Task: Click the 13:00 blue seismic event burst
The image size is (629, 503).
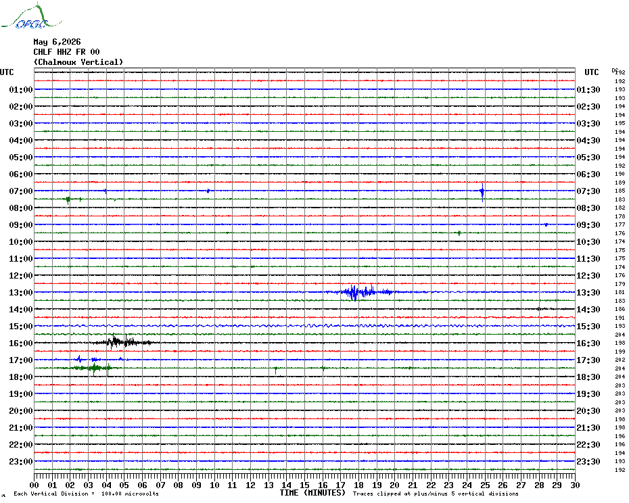Action: click(360, 292)
